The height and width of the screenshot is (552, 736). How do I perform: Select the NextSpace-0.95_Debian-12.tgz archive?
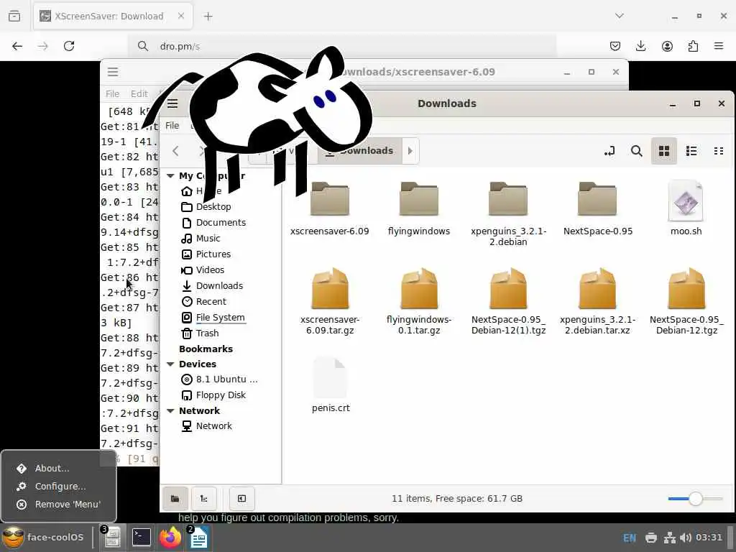[x=686, y=301]
